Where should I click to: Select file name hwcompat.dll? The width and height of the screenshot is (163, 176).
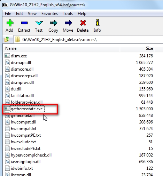23,122
